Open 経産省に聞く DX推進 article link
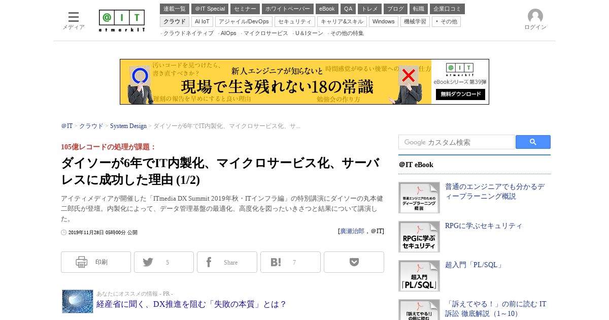Viewport: 609px width, 320px height. point(191,304)
